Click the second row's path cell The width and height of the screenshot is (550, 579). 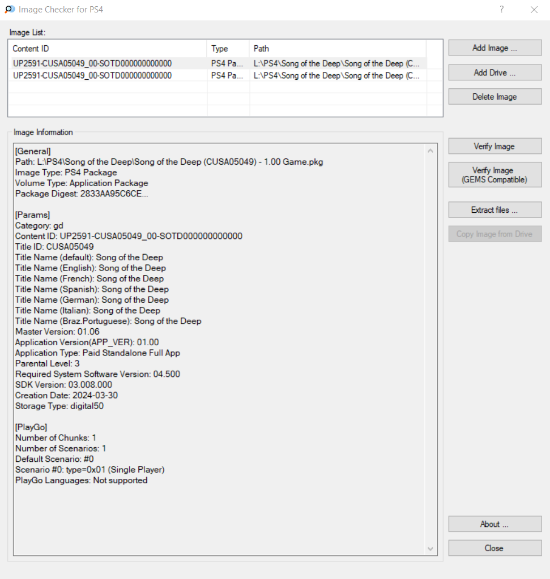coord(336,75)
